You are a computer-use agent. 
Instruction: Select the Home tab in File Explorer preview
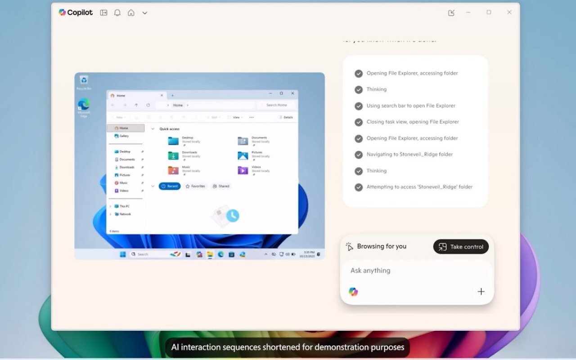pos(137,95)
